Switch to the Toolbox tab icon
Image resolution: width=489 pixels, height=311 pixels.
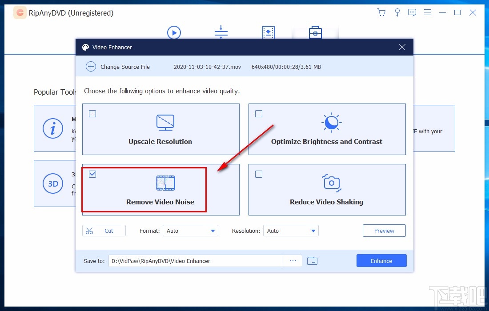(315, 32)
